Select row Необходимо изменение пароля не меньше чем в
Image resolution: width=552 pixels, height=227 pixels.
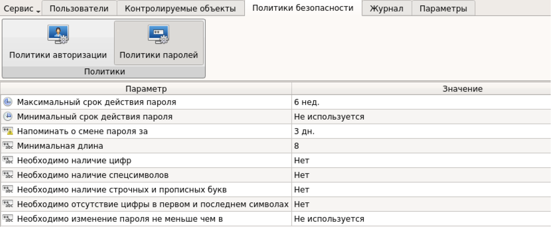(x=120, y=219)
